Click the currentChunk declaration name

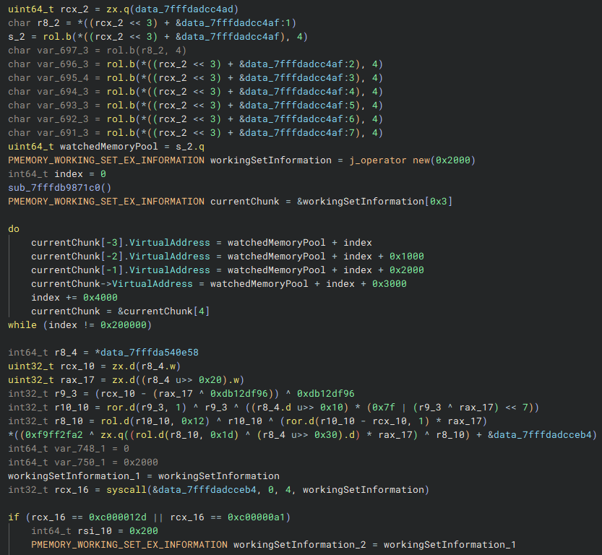pyautogui.click(x=245, y=202)
